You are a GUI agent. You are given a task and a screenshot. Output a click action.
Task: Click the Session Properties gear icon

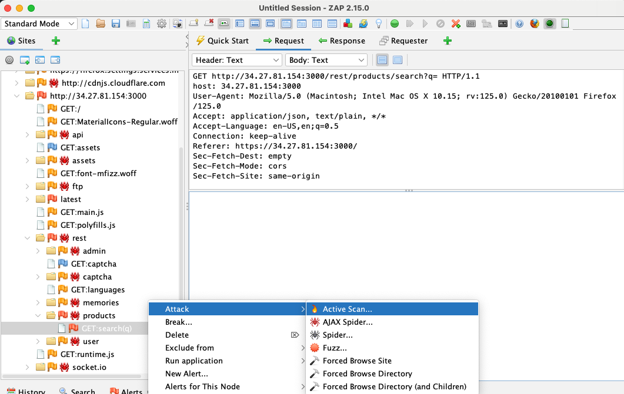[161, 24]
